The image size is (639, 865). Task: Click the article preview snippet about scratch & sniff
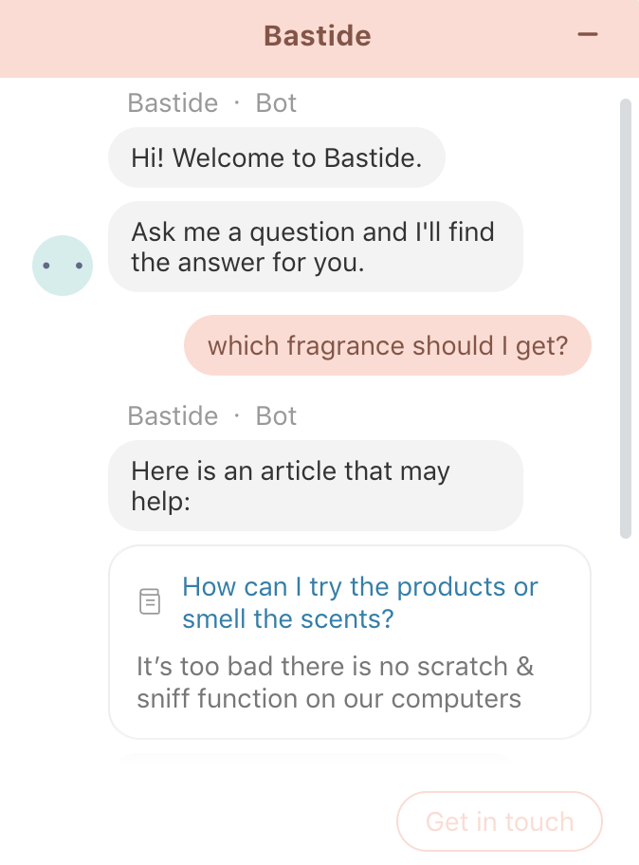click(335, 682)
